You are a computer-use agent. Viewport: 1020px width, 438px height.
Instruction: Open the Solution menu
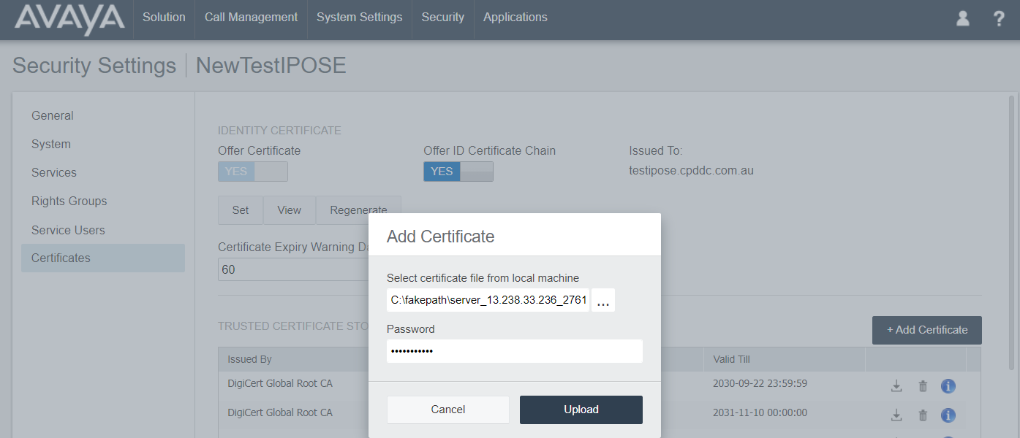pos(164,18)
